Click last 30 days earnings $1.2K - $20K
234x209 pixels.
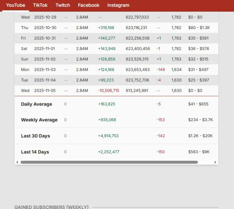pos(200,136)
